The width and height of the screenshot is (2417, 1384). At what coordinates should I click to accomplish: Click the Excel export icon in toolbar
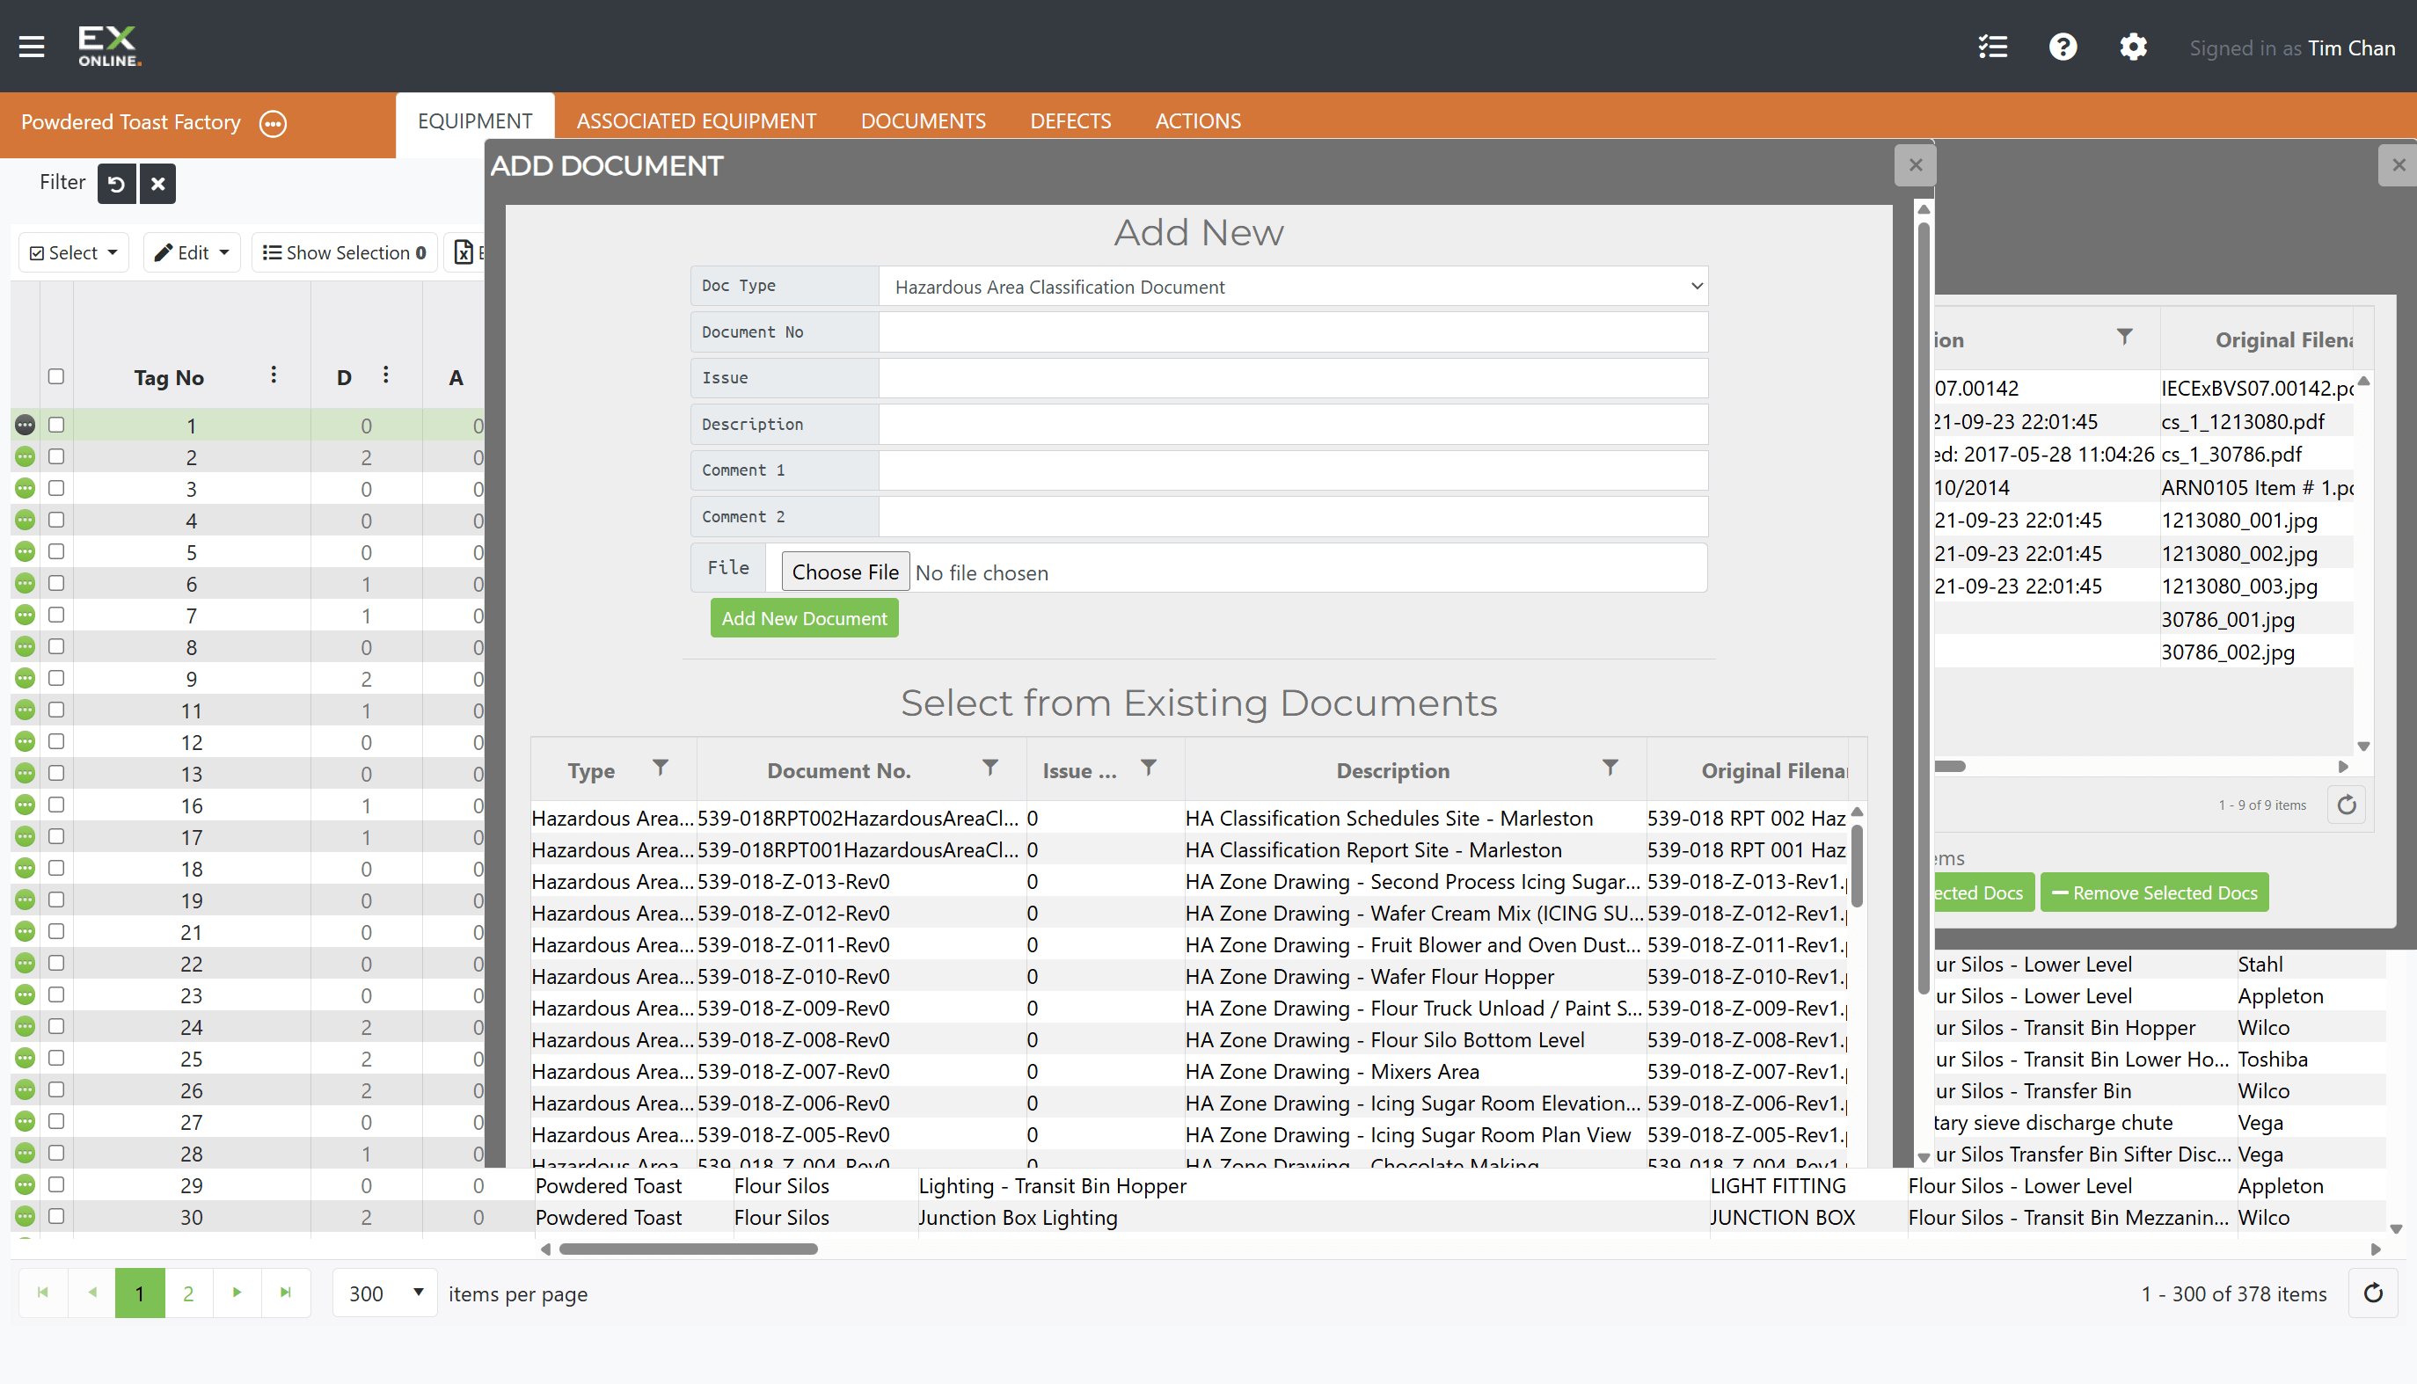(x=463, y=251)
